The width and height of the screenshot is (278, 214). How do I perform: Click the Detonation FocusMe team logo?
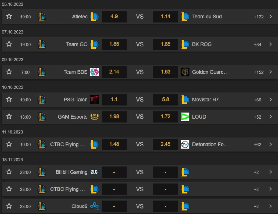pos(185,144)
